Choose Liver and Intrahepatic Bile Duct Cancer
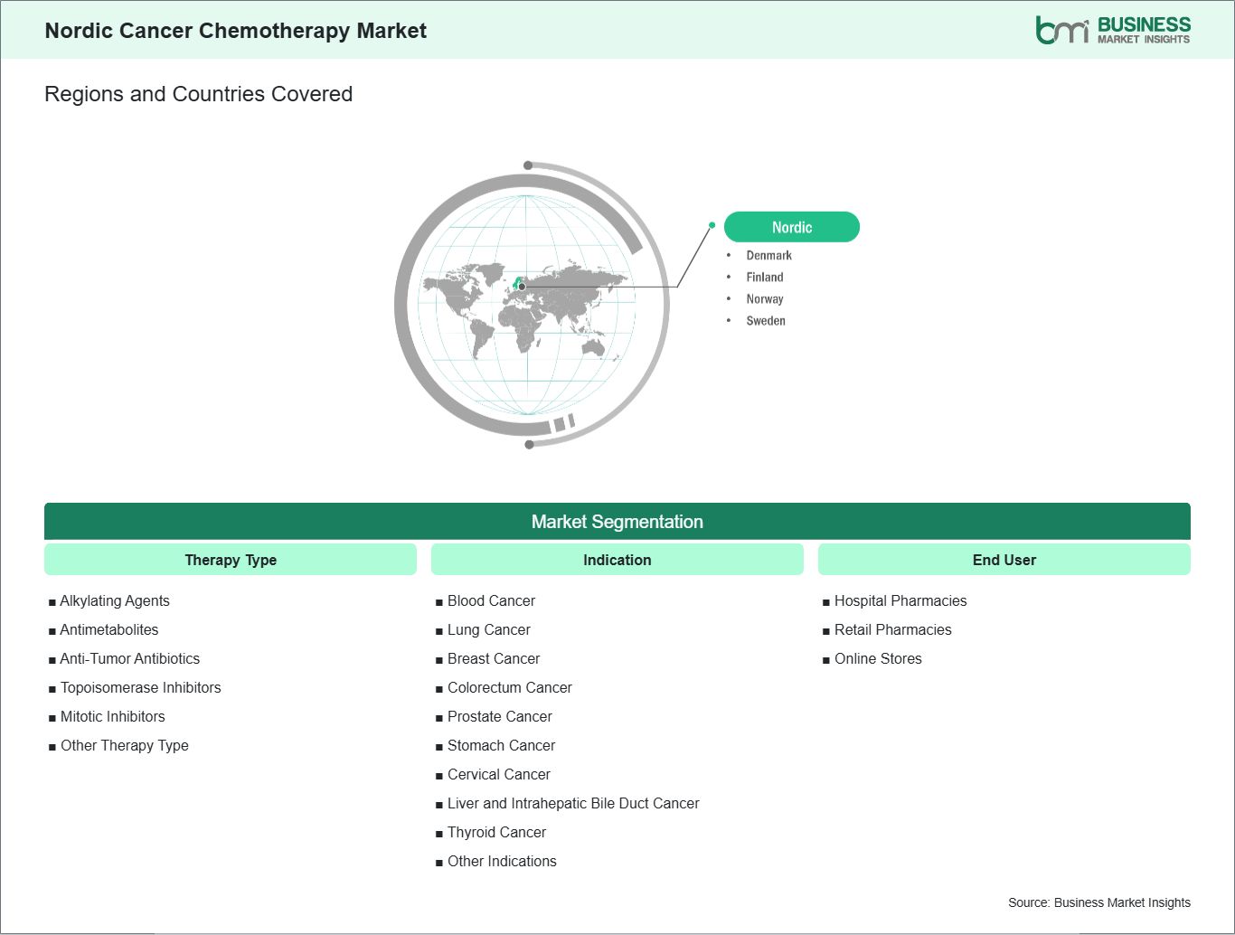Screen dimensions: 1235x935 pyautogui.click(x=572, y=804)
